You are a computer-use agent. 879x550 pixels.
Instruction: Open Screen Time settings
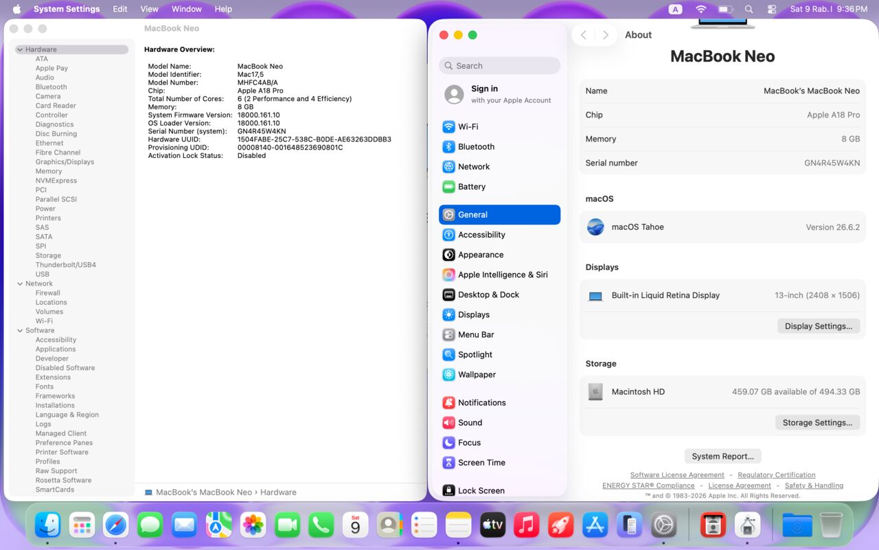pyautogui.click(x=499, y=461)
